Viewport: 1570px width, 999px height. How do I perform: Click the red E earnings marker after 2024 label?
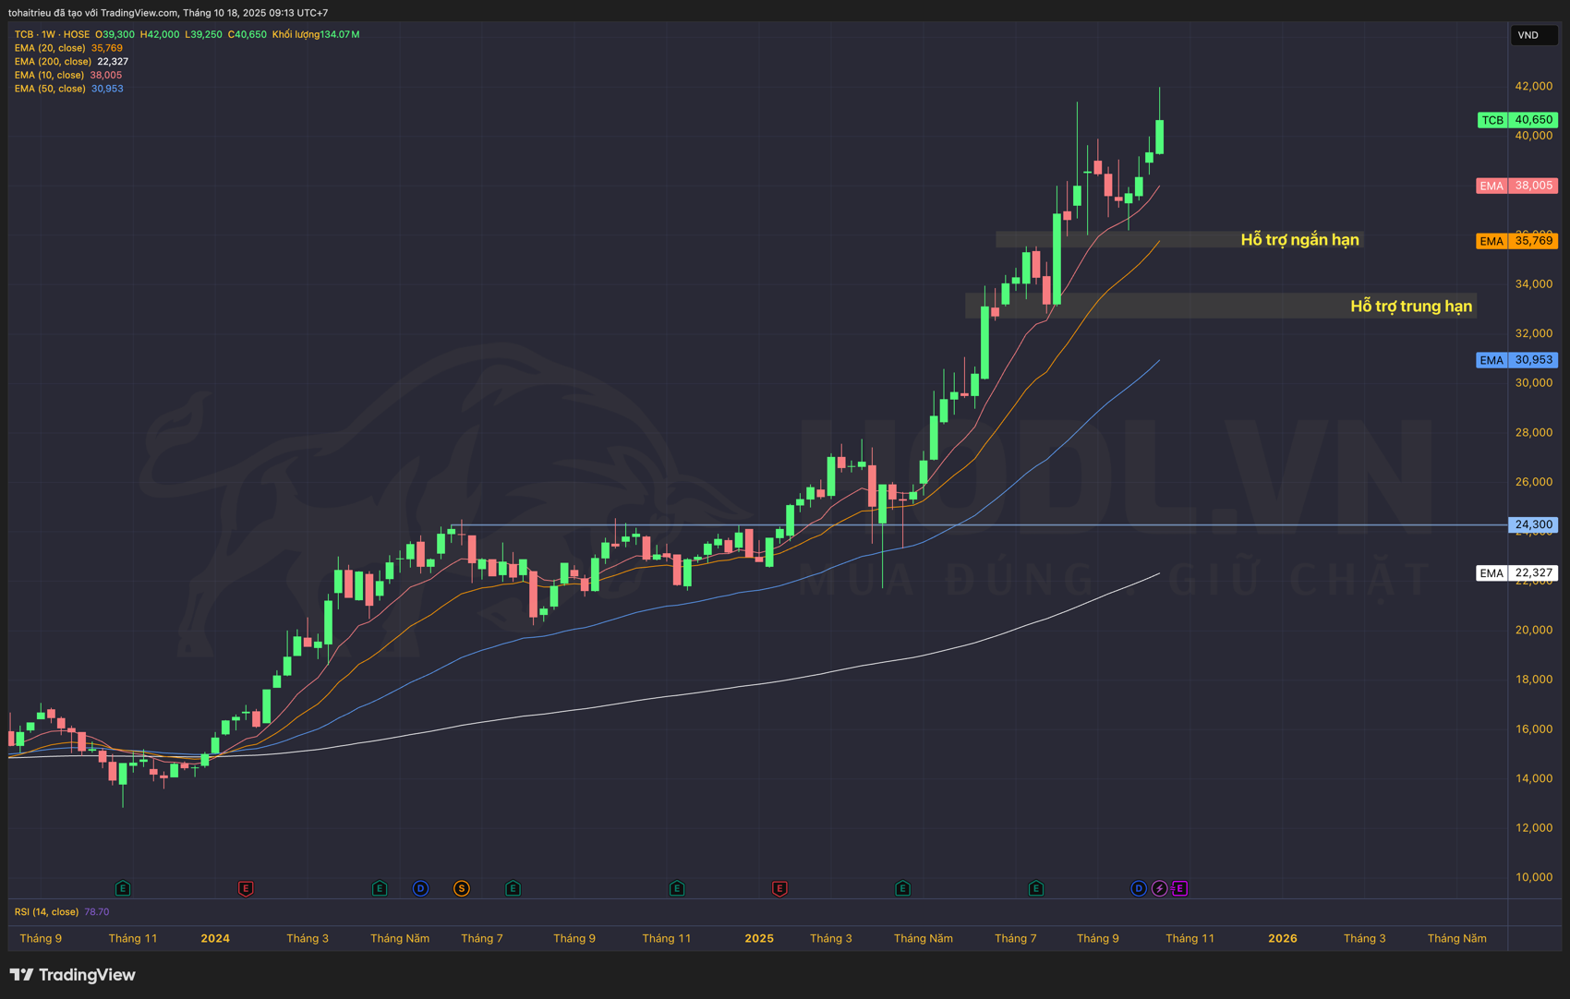click(246, 888)
